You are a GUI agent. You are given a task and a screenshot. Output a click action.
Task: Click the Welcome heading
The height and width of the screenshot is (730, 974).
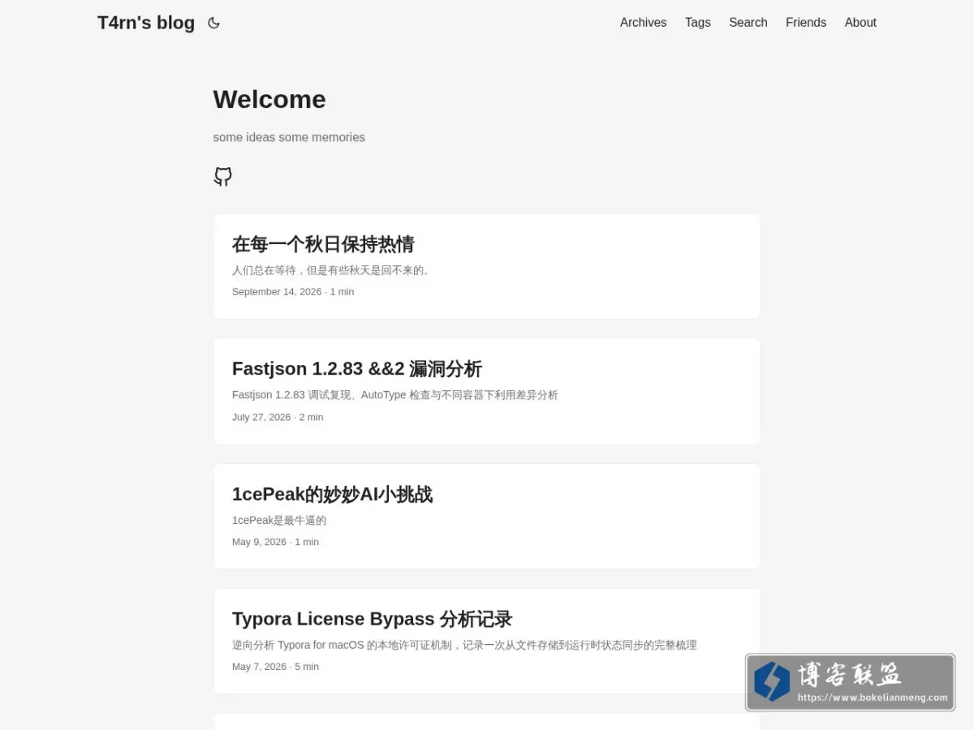tap(269, 99)
